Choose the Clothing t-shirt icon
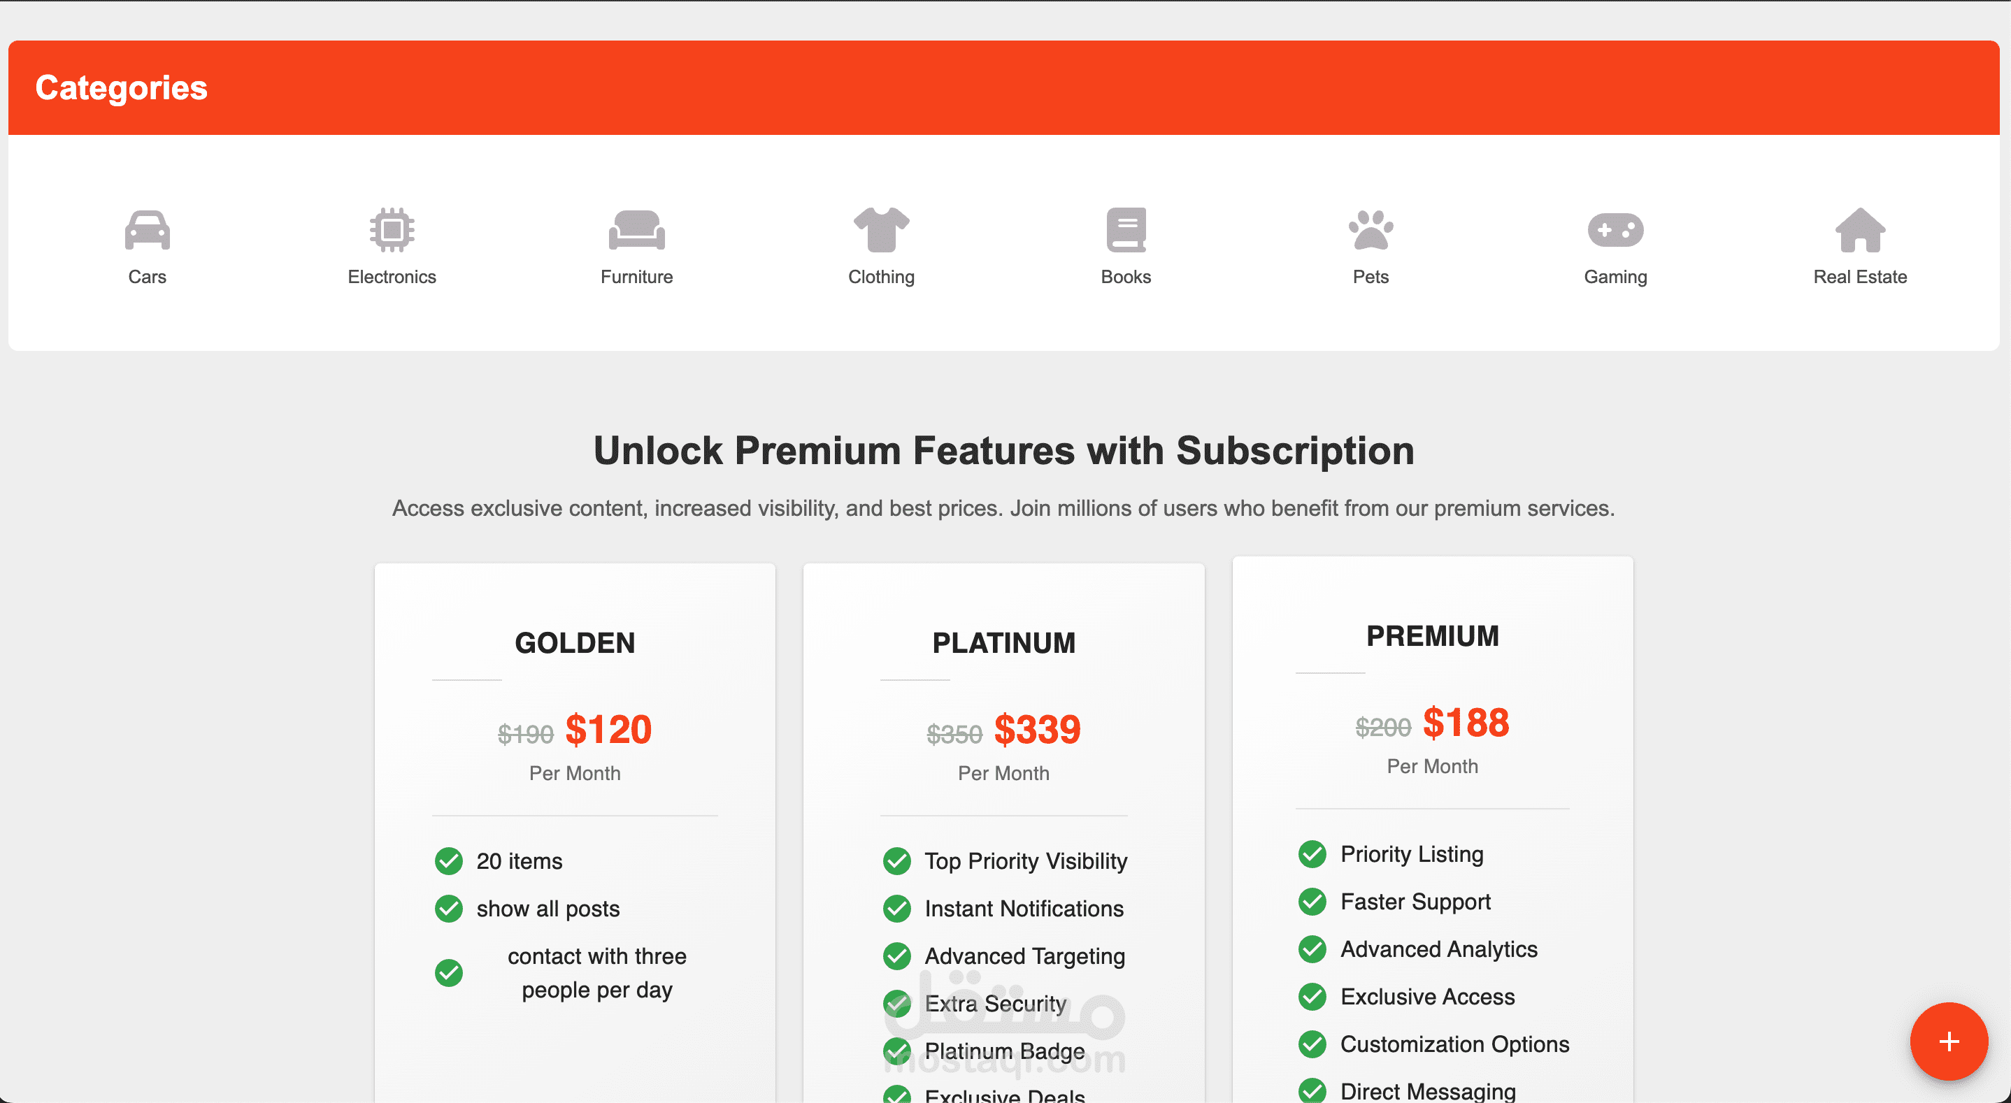 pos(881,230)
